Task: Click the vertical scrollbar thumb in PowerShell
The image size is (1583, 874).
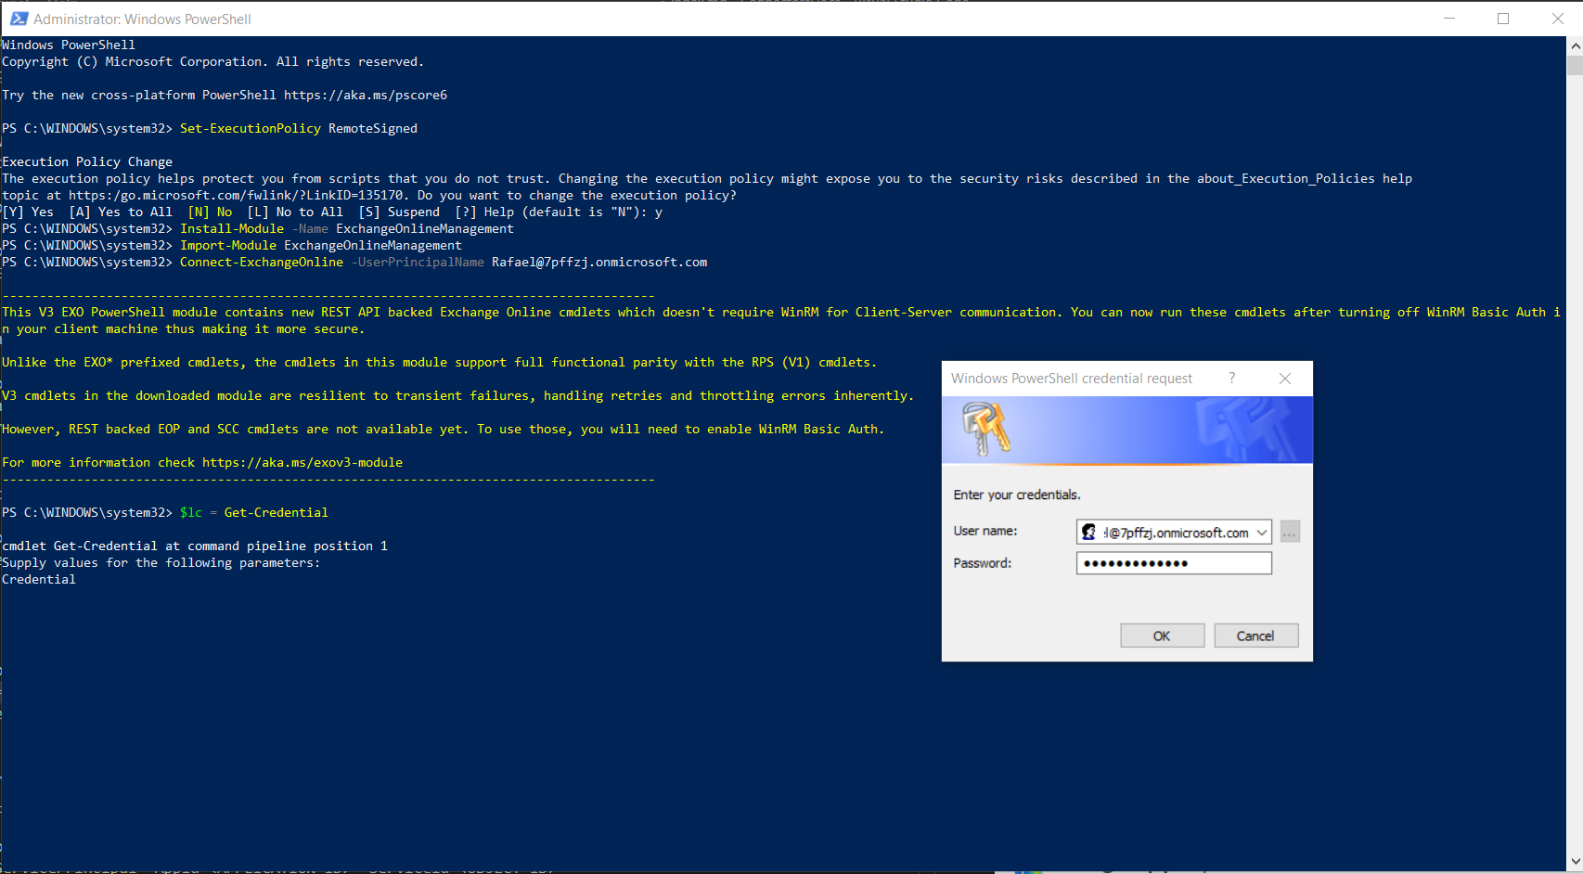Action: 1575,65
